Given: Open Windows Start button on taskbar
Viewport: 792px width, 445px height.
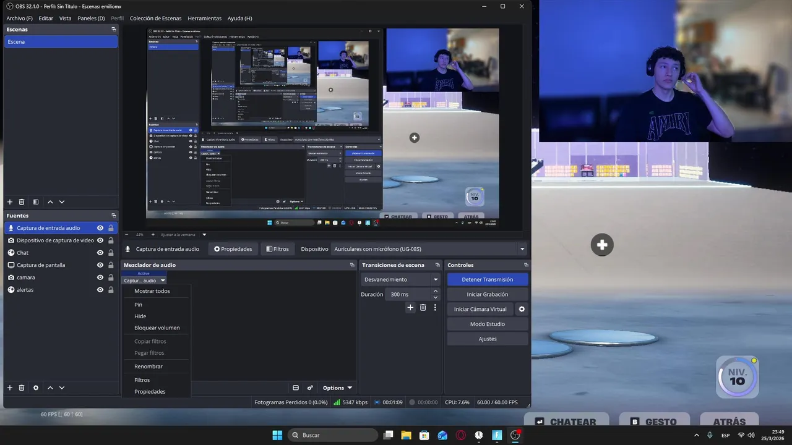Looking at the screenshot, I should coord(277,435).
